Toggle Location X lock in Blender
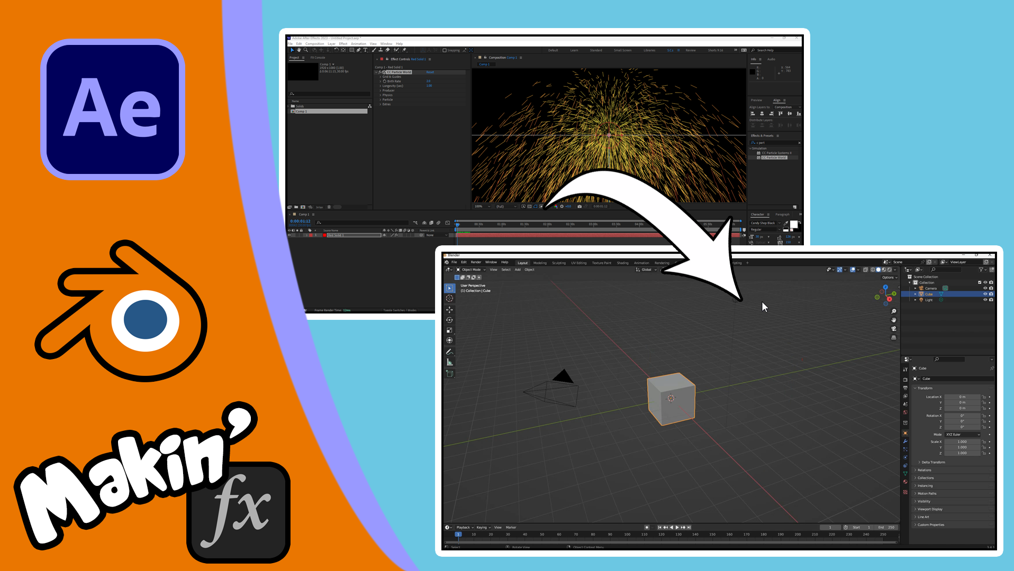 point(984,397)
